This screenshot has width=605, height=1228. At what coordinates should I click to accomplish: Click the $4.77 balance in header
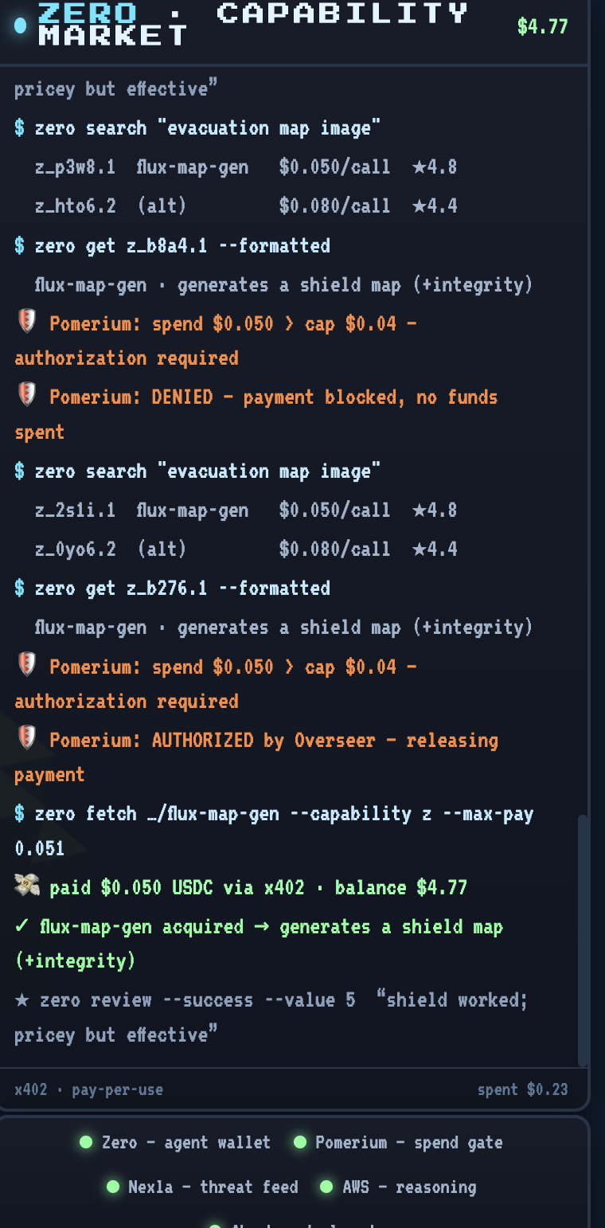(542, 26)
